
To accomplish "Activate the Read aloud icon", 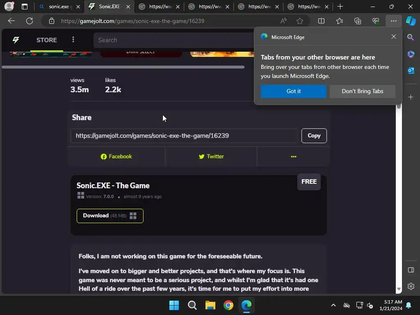I will 283,21.
